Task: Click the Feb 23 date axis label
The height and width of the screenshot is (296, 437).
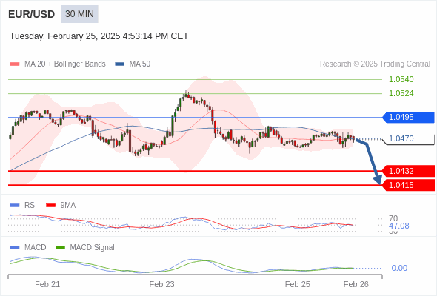Action: (x=161, y=284)
